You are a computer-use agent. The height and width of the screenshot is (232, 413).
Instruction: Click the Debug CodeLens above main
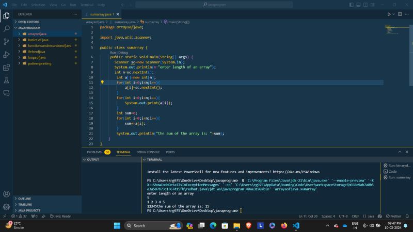tap(123, 53)
